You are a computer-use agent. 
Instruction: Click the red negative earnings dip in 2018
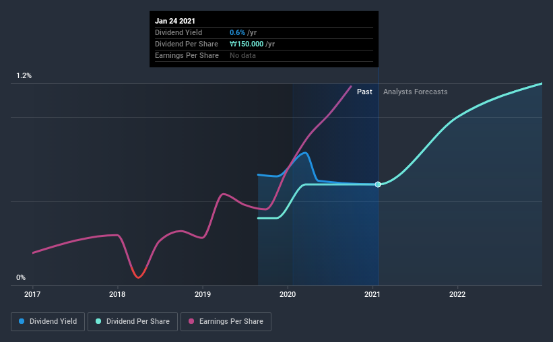tap(139, 273)
